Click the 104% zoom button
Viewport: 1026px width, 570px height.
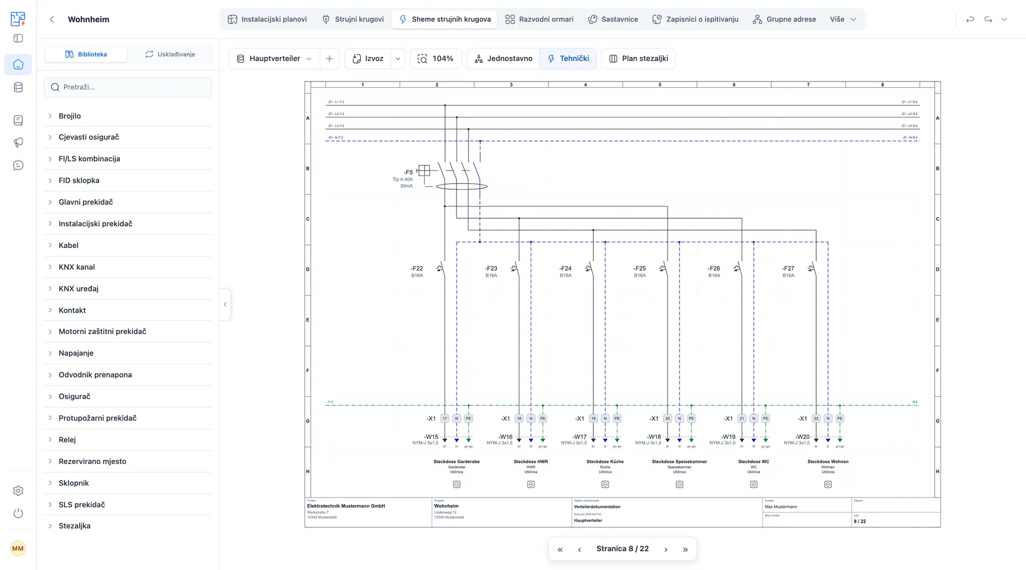point(435,59)
